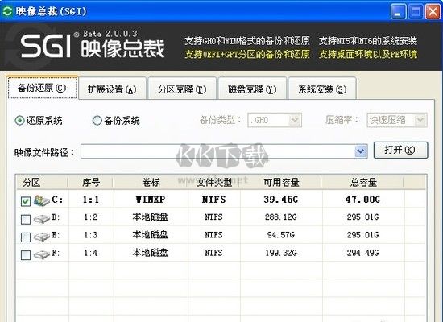This screenshot has width=443, height=322.
Task: Click the 分区 column header
Action: [x=42, y=182]
